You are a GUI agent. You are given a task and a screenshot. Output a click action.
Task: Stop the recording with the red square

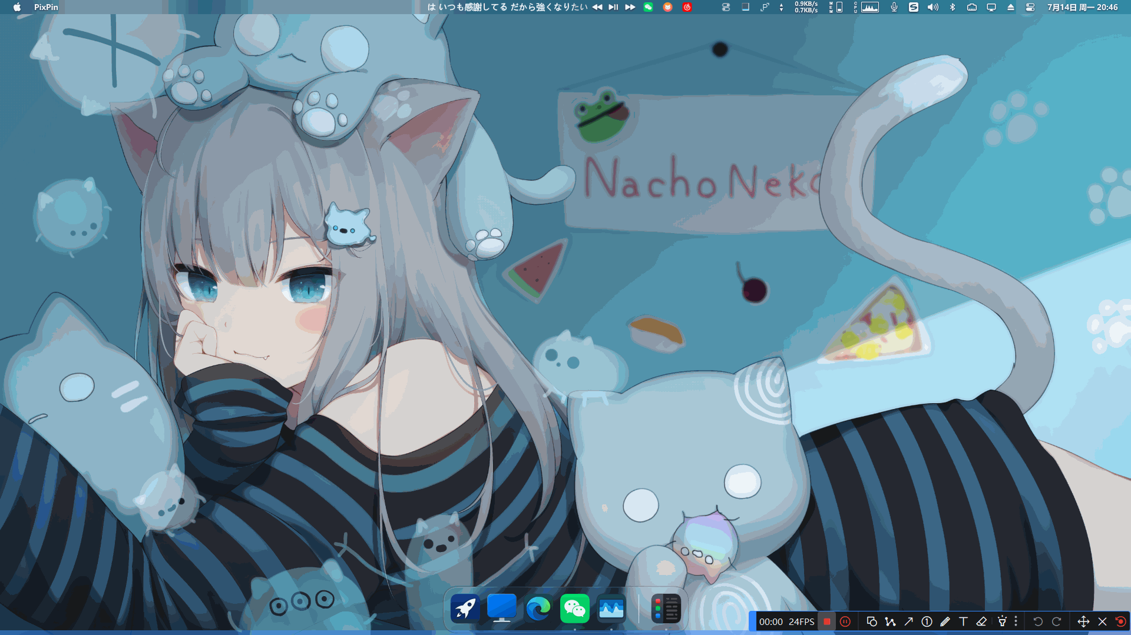pyautogui.click(x=827, y=621)
